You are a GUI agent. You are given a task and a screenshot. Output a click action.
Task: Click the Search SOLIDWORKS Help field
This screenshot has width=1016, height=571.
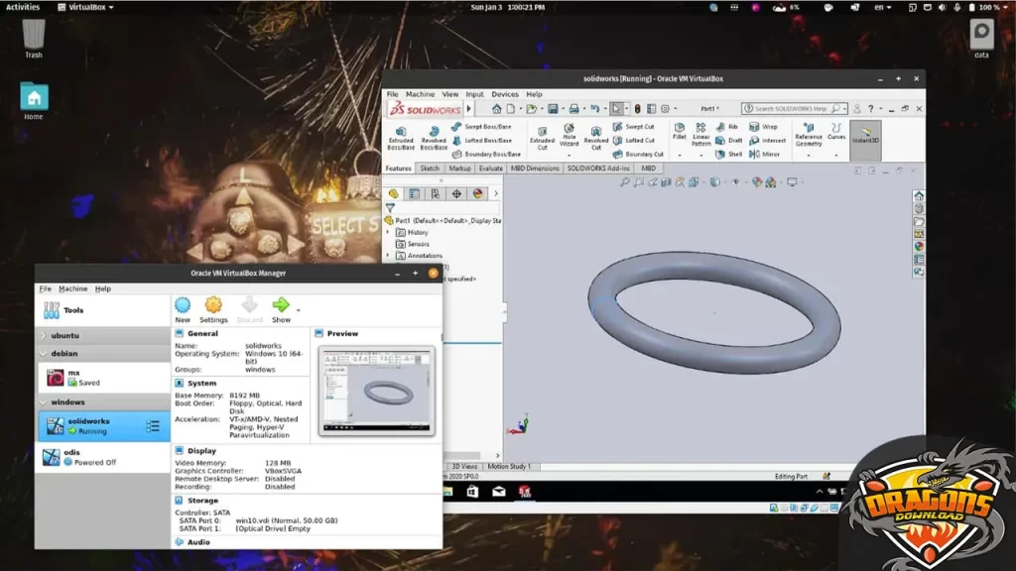point(791,108)
